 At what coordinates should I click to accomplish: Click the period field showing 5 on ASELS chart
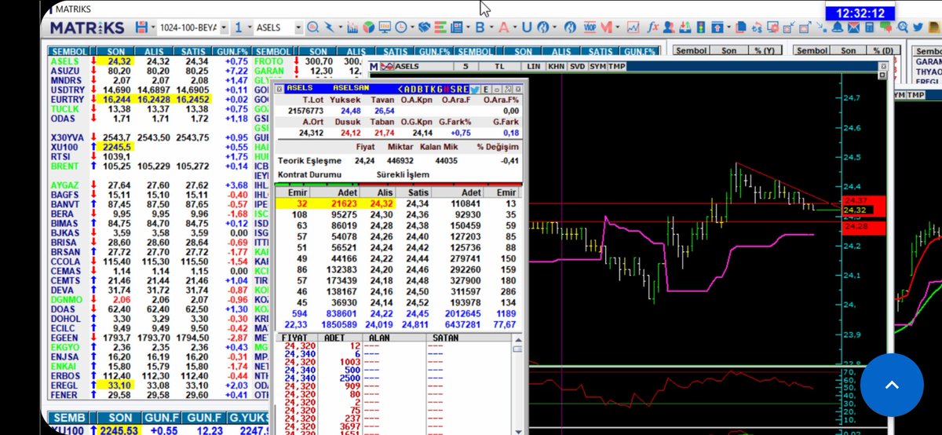pos(466,67)
